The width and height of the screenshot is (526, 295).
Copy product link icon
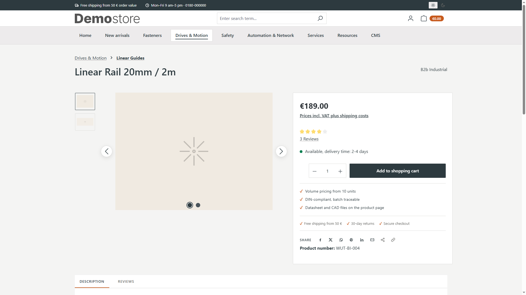[393, 240]
